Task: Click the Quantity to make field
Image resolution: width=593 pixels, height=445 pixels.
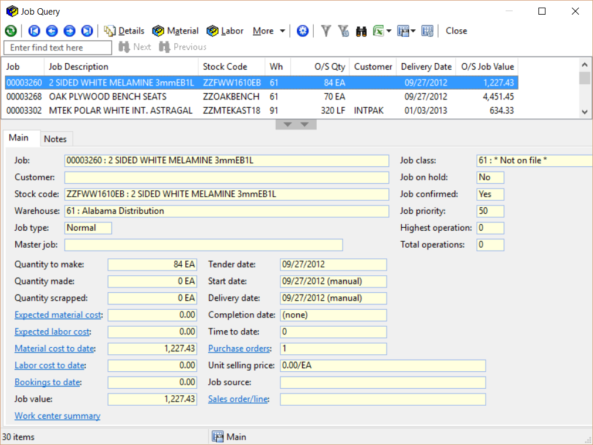Action: 152,265
